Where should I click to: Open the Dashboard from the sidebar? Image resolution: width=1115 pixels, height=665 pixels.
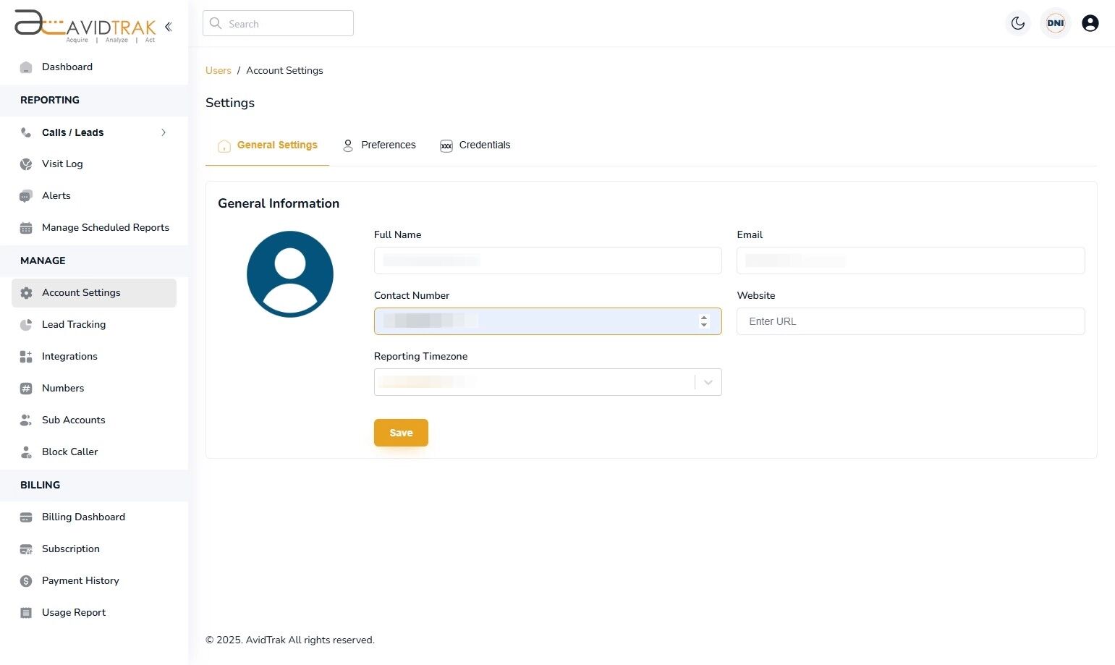pos(67,67)
